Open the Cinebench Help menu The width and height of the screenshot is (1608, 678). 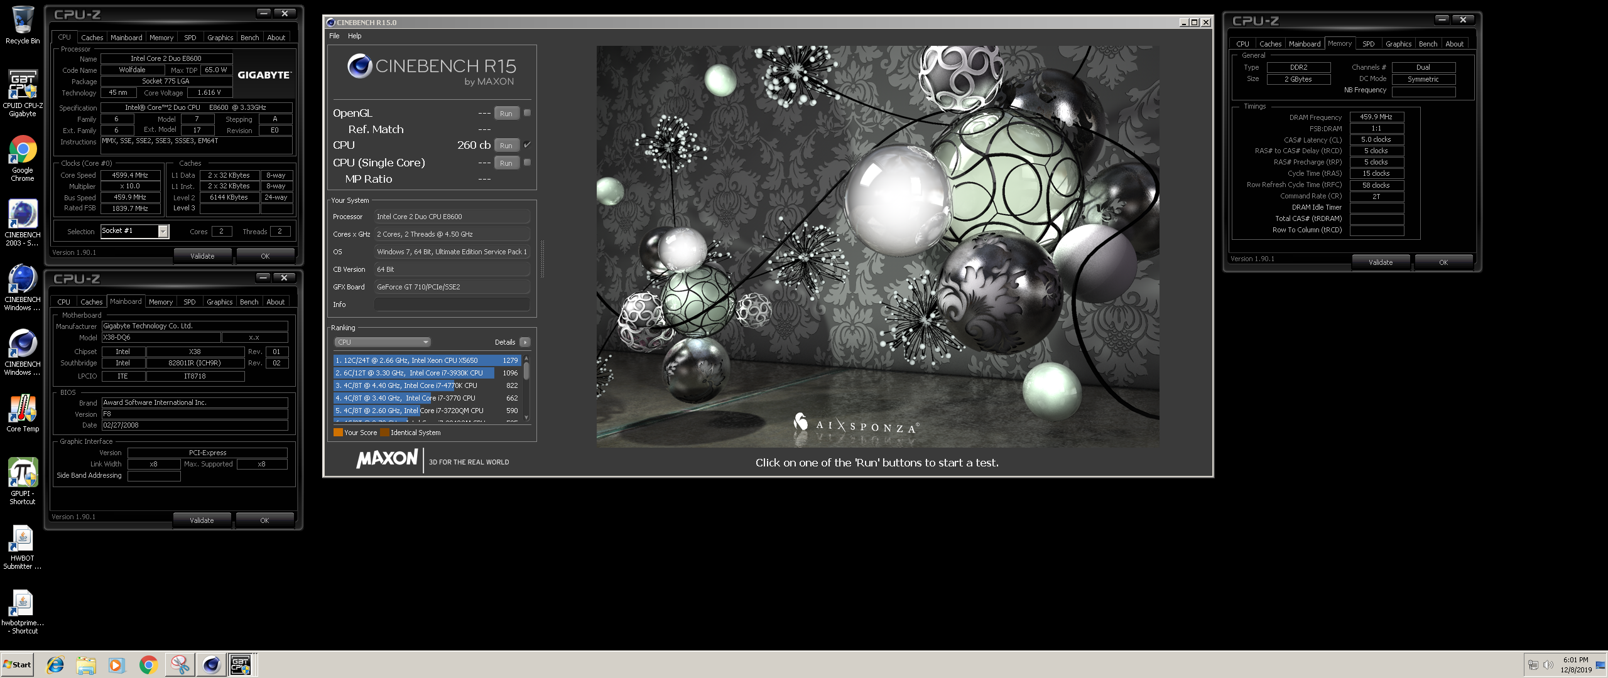click(x=355, y=36)
